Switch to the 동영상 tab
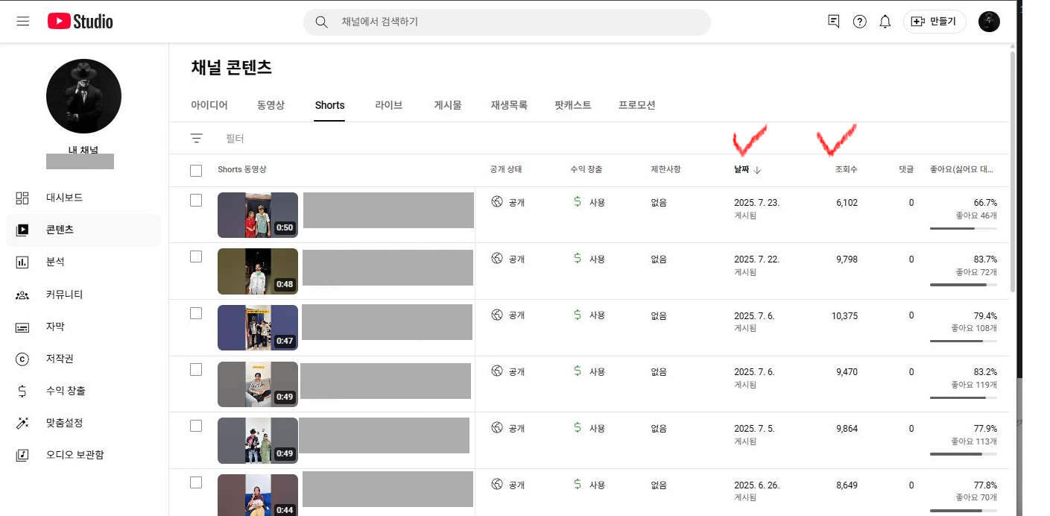This screenshot has width=1050, height=516. [x=271, y=105]
